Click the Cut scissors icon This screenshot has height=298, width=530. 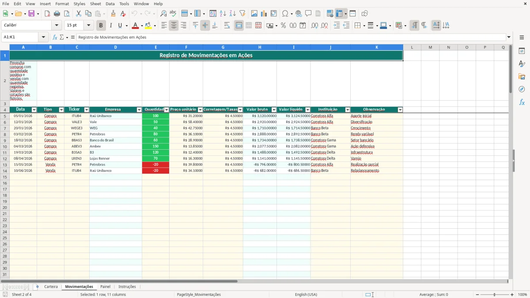(79, 14)
